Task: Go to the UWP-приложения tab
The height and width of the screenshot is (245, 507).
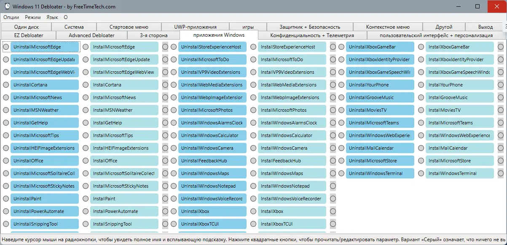Action: pos(195,27)
